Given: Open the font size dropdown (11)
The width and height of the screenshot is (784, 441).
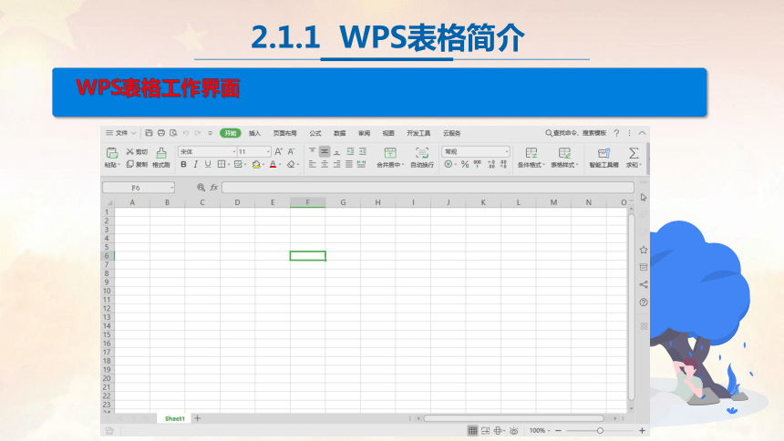Looking at the screenshot, I should click(x=268, y=151).
